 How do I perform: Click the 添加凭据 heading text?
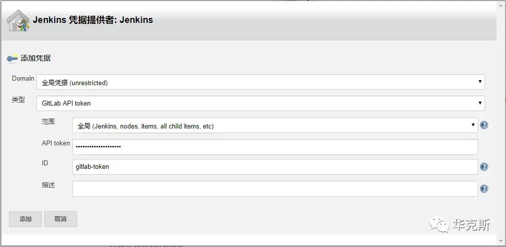click(35, 58)
